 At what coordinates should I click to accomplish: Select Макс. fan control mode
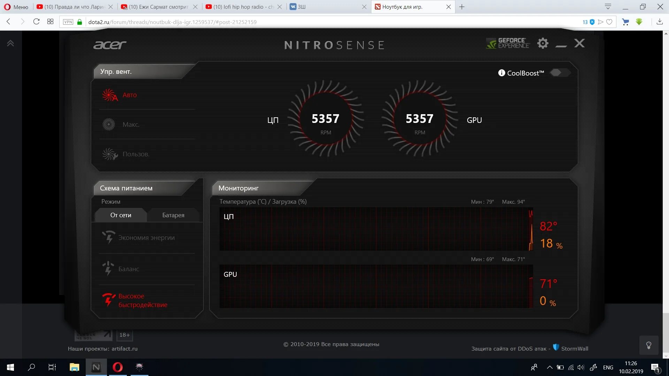click(121, 124)
